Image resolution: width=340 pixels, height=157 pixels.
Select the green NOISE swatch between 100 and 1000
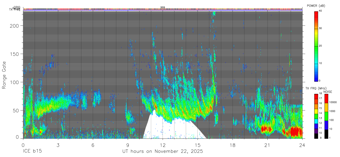[326, 116]
